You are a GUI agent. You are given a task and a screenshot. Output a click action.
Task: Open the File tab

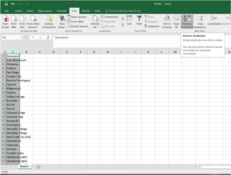(6, 11)
